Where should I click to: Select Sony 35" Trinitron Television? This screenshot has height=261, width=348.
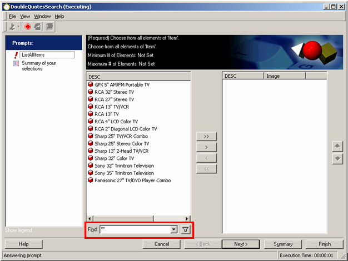[125, 173]
